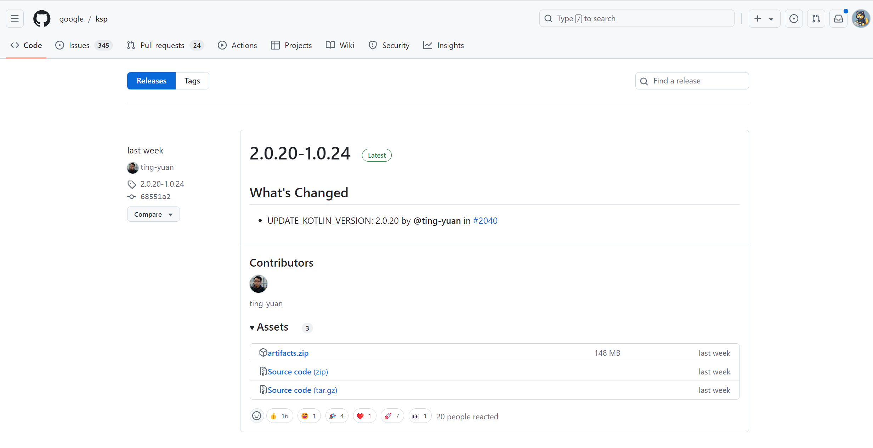The image size is (873, 448).
Task: Toggle the rocket reaction
Action: [x=392, y=416]
